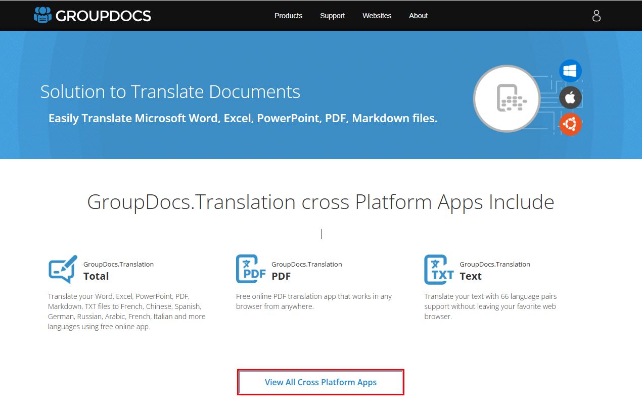Screen dimensions: 642x415
Task: Click View All Cross Platform Apps button
Action: [x=320, y=382]
